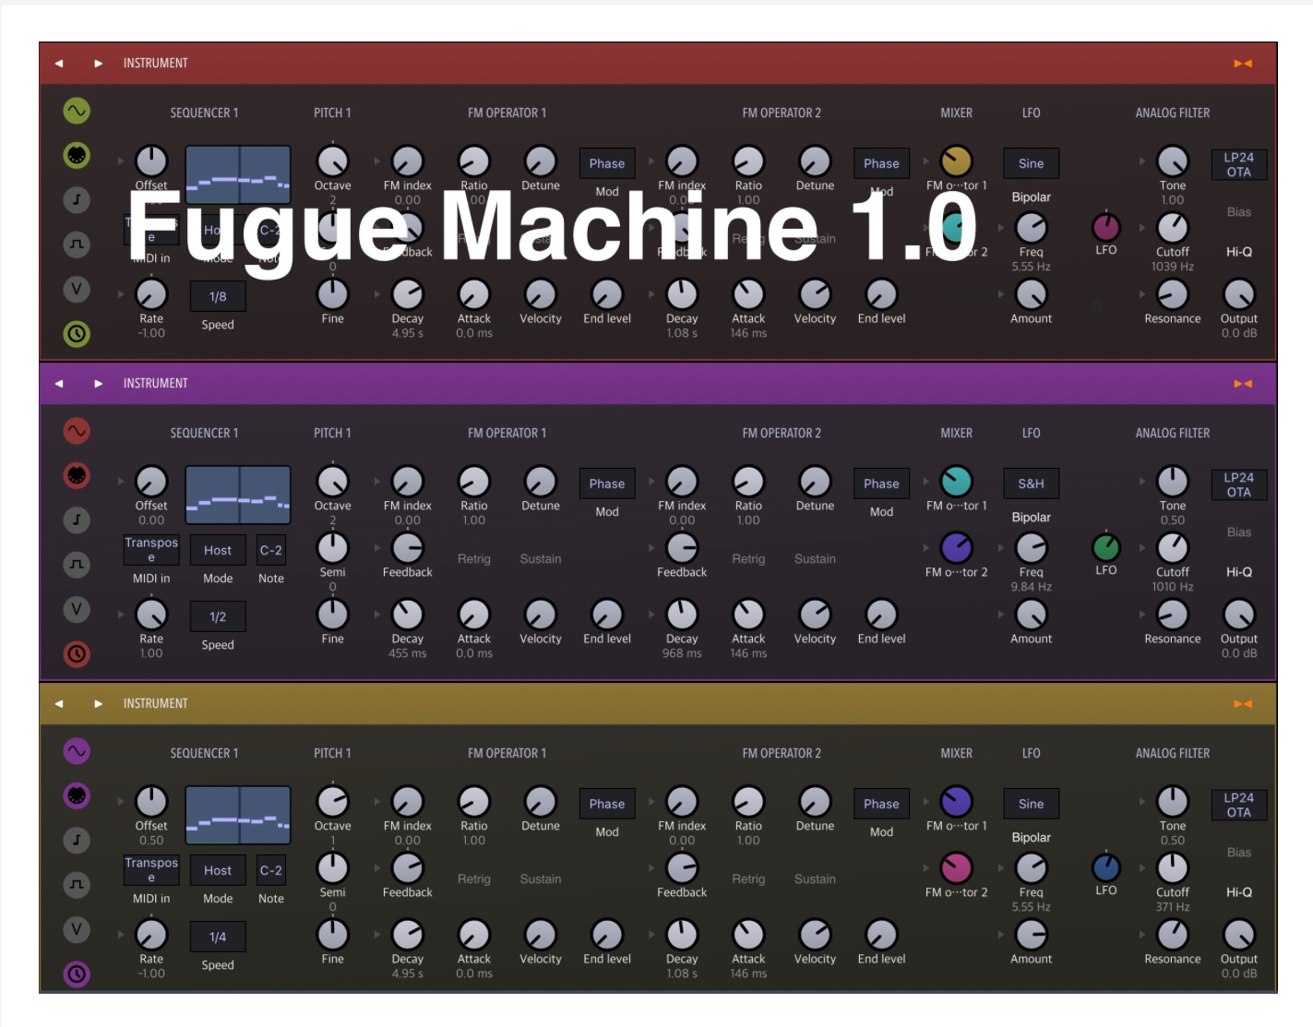The image size is (1313, 1027).
Task: Open the 1/8 Speed selector in the red instrument
Action: coord(218,297)
